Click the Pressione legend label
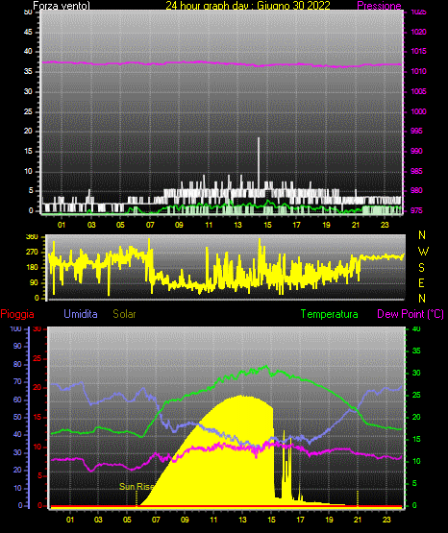 [379, 6]
